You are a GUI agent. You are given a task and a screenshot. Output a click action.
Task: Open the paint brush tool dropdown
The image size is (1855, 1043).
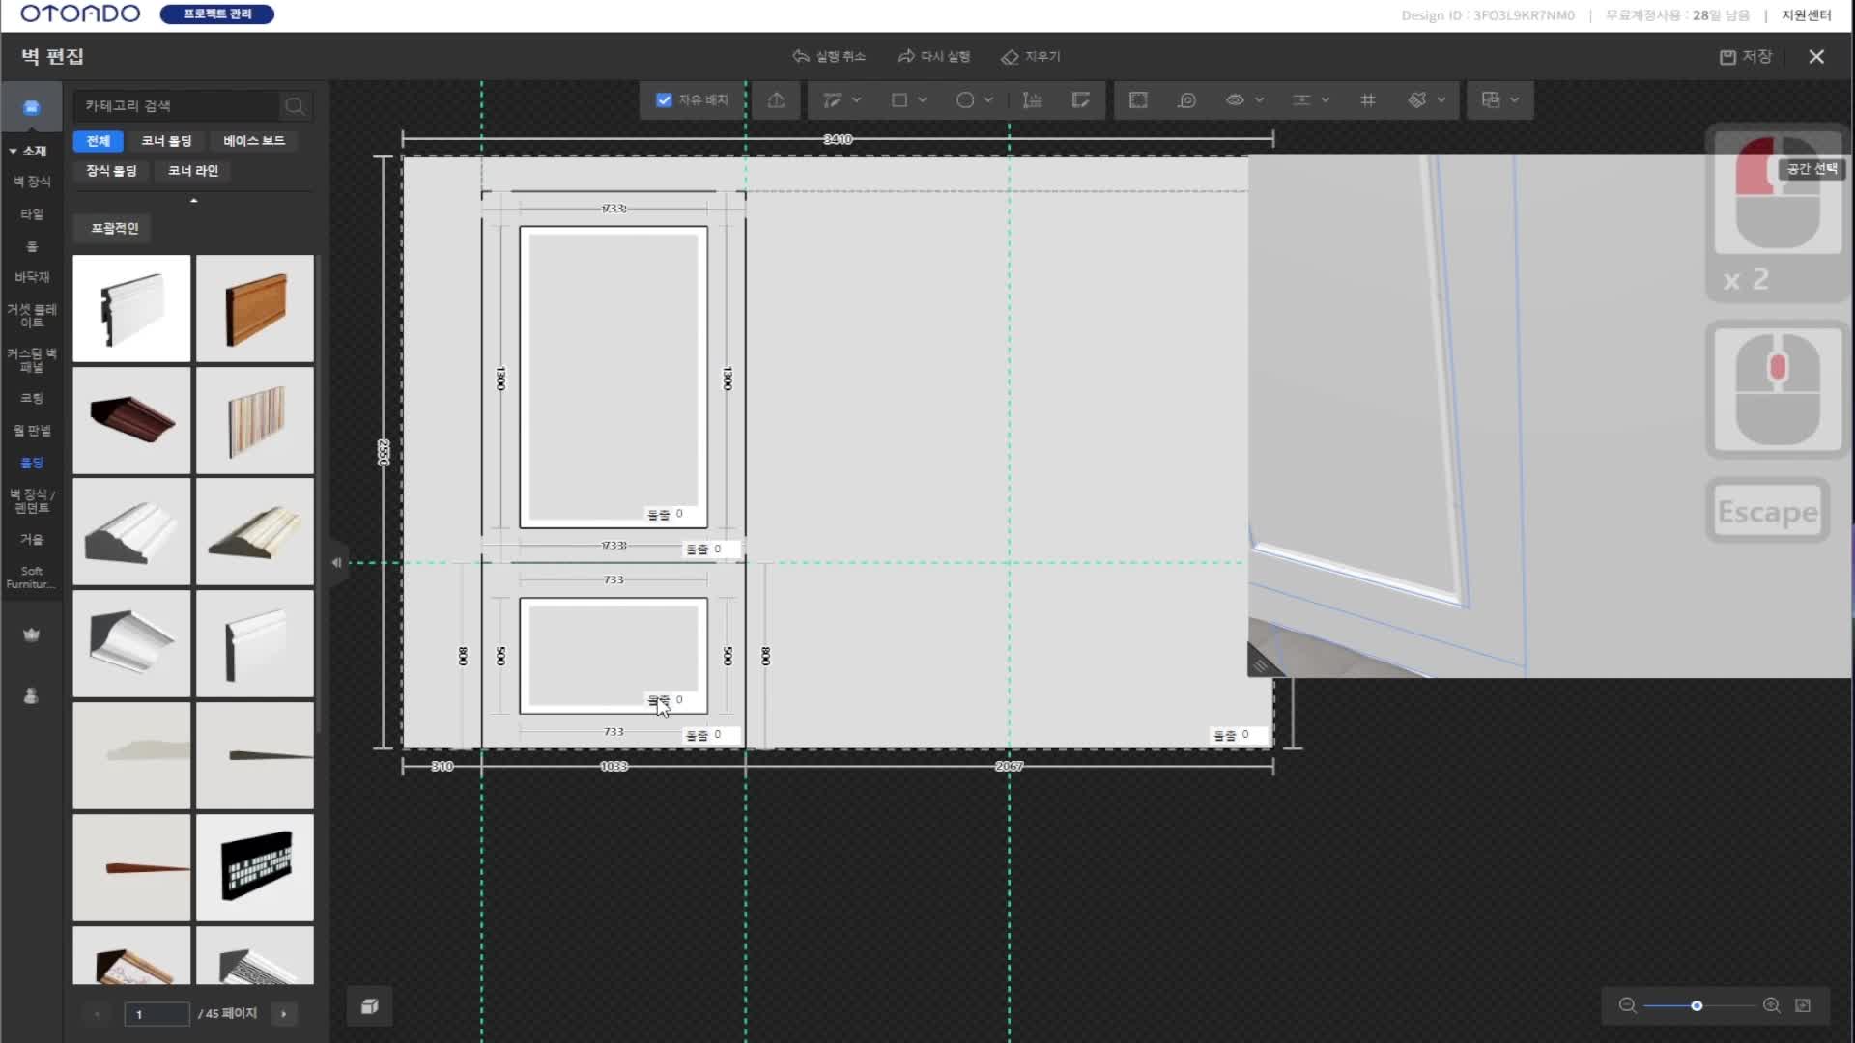pos(1441,99)
